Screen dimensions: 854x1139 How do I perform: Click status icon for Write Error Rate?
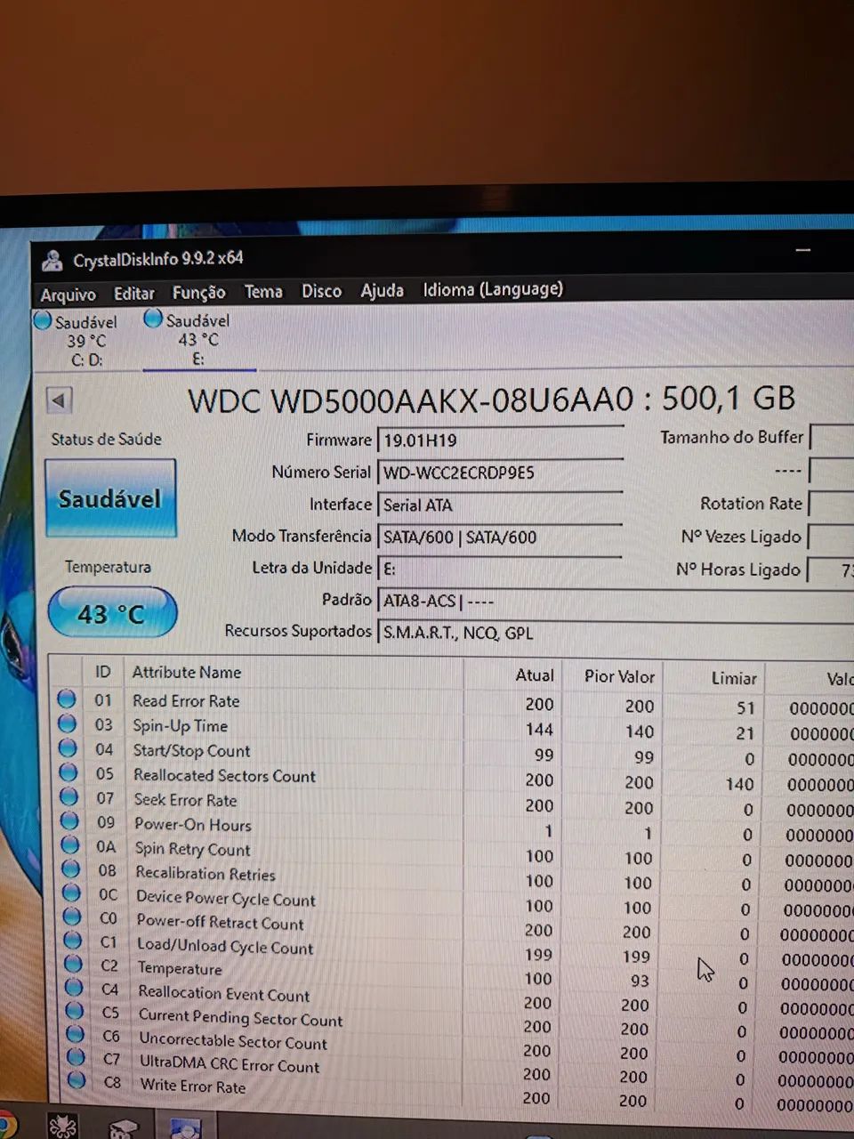click(77, 1081)
